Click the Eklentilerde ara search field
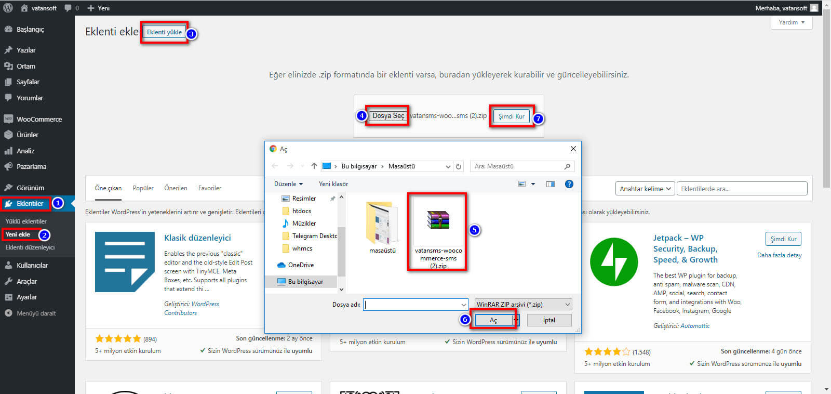 [742, 189]
